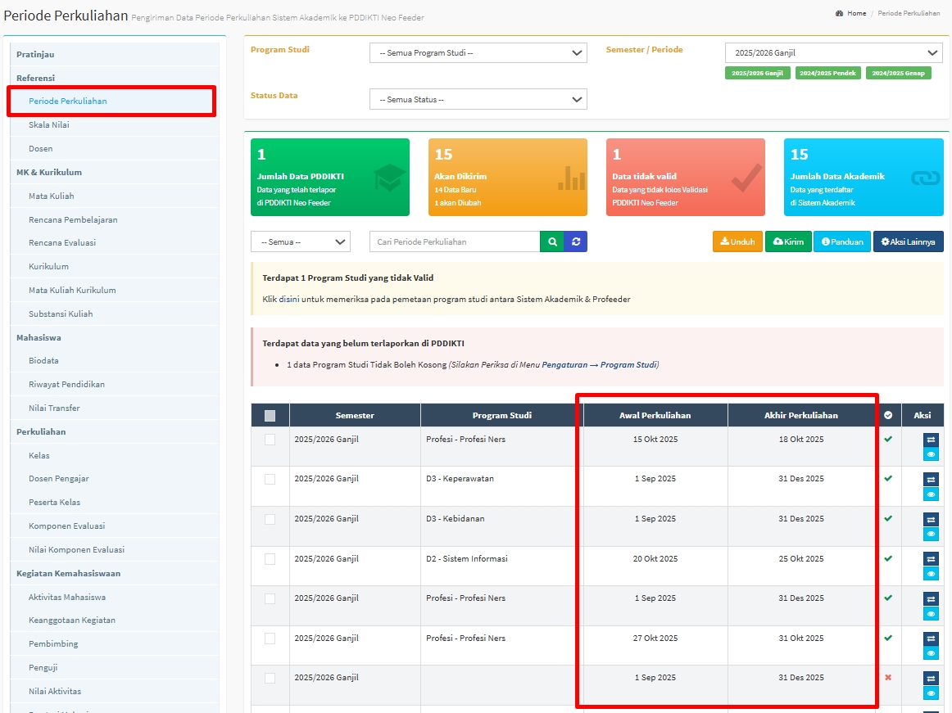Click the blue refresh icon button
This screenshot has height=713, width=952.
coord(576,241)
